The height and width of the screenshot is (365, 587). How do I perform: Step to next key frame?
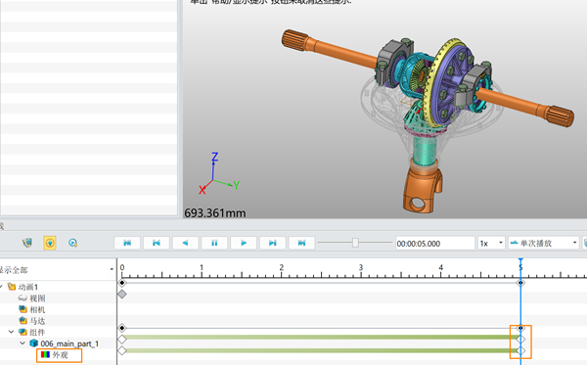[273, 243]
